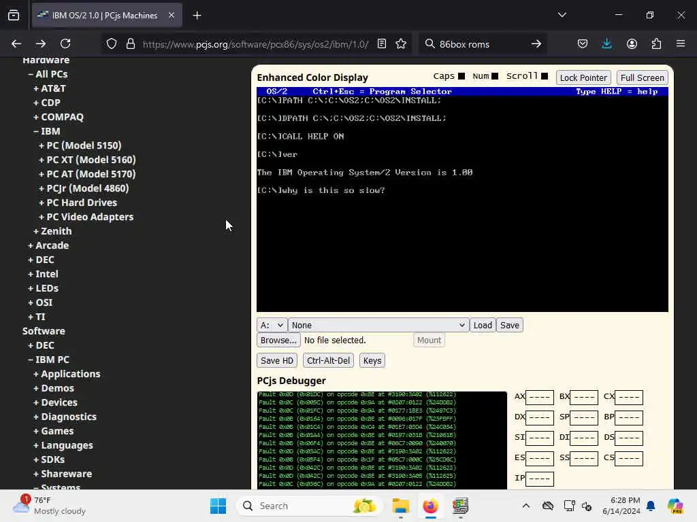Click the 86box roms search field

tap(483, 44)
